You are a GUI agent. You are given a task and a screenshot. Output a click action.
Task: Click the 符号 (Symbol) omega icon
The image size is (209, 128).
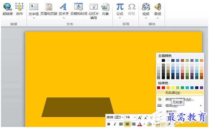coord(132,7)
